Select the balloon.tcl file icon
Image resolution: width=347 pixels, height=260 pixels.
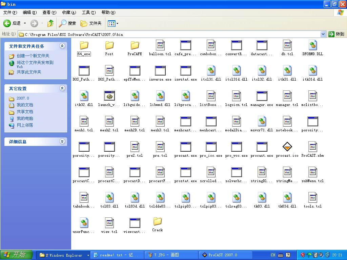click(x=160, y=45)
